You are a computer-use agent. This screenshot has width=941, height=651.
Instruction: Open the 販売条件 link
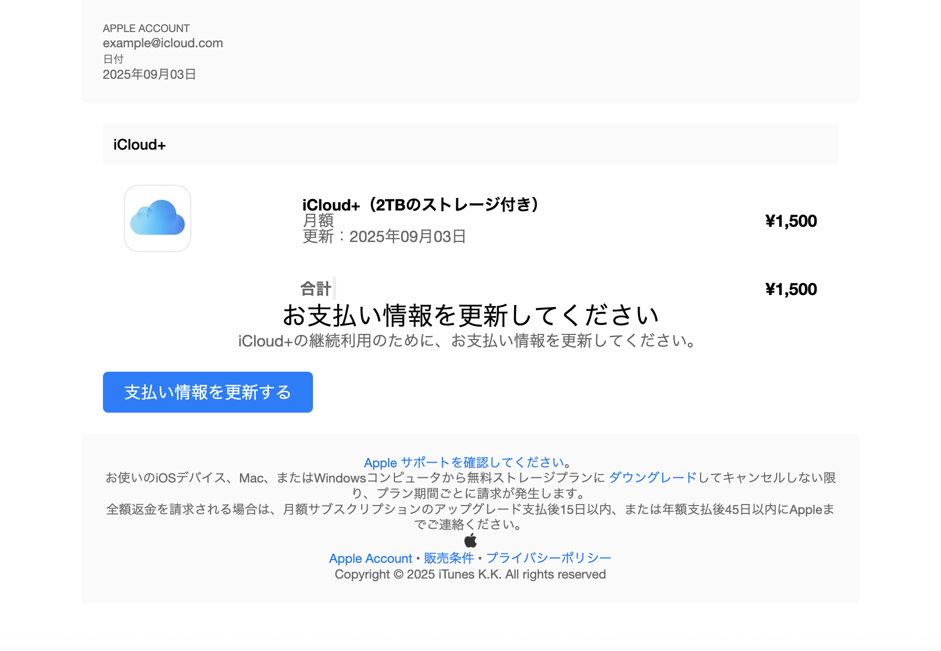pyautogui.click(x=449, y=558)
